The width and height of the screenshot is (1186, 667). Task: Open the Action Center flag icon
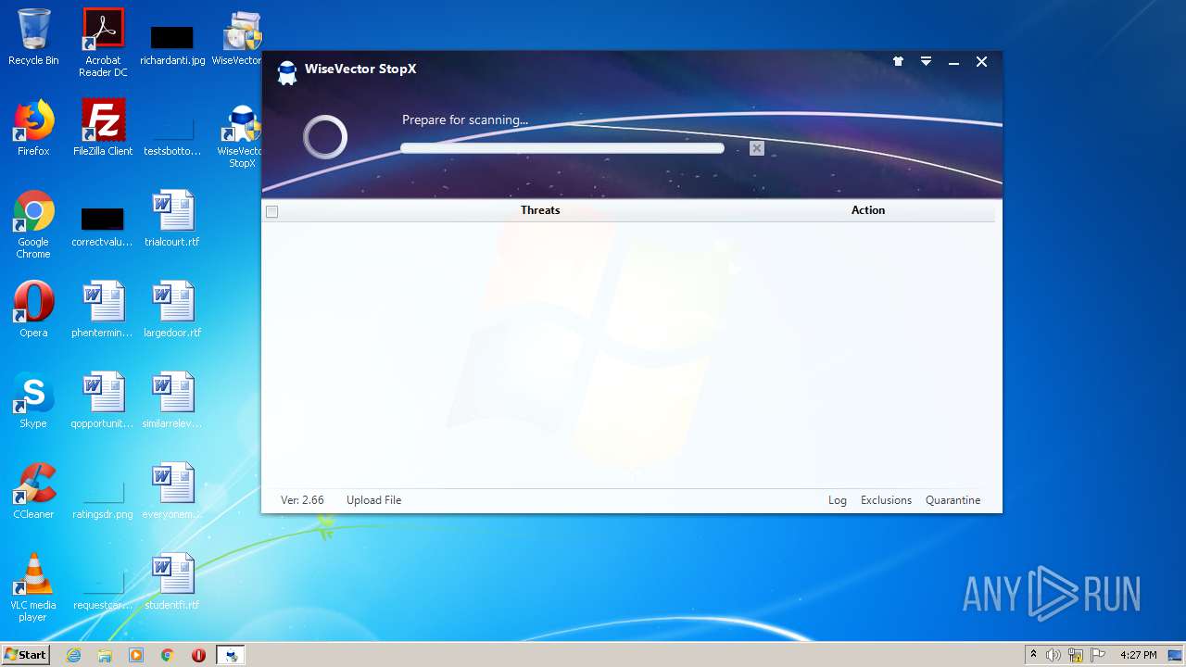(x=1098, y=655)
